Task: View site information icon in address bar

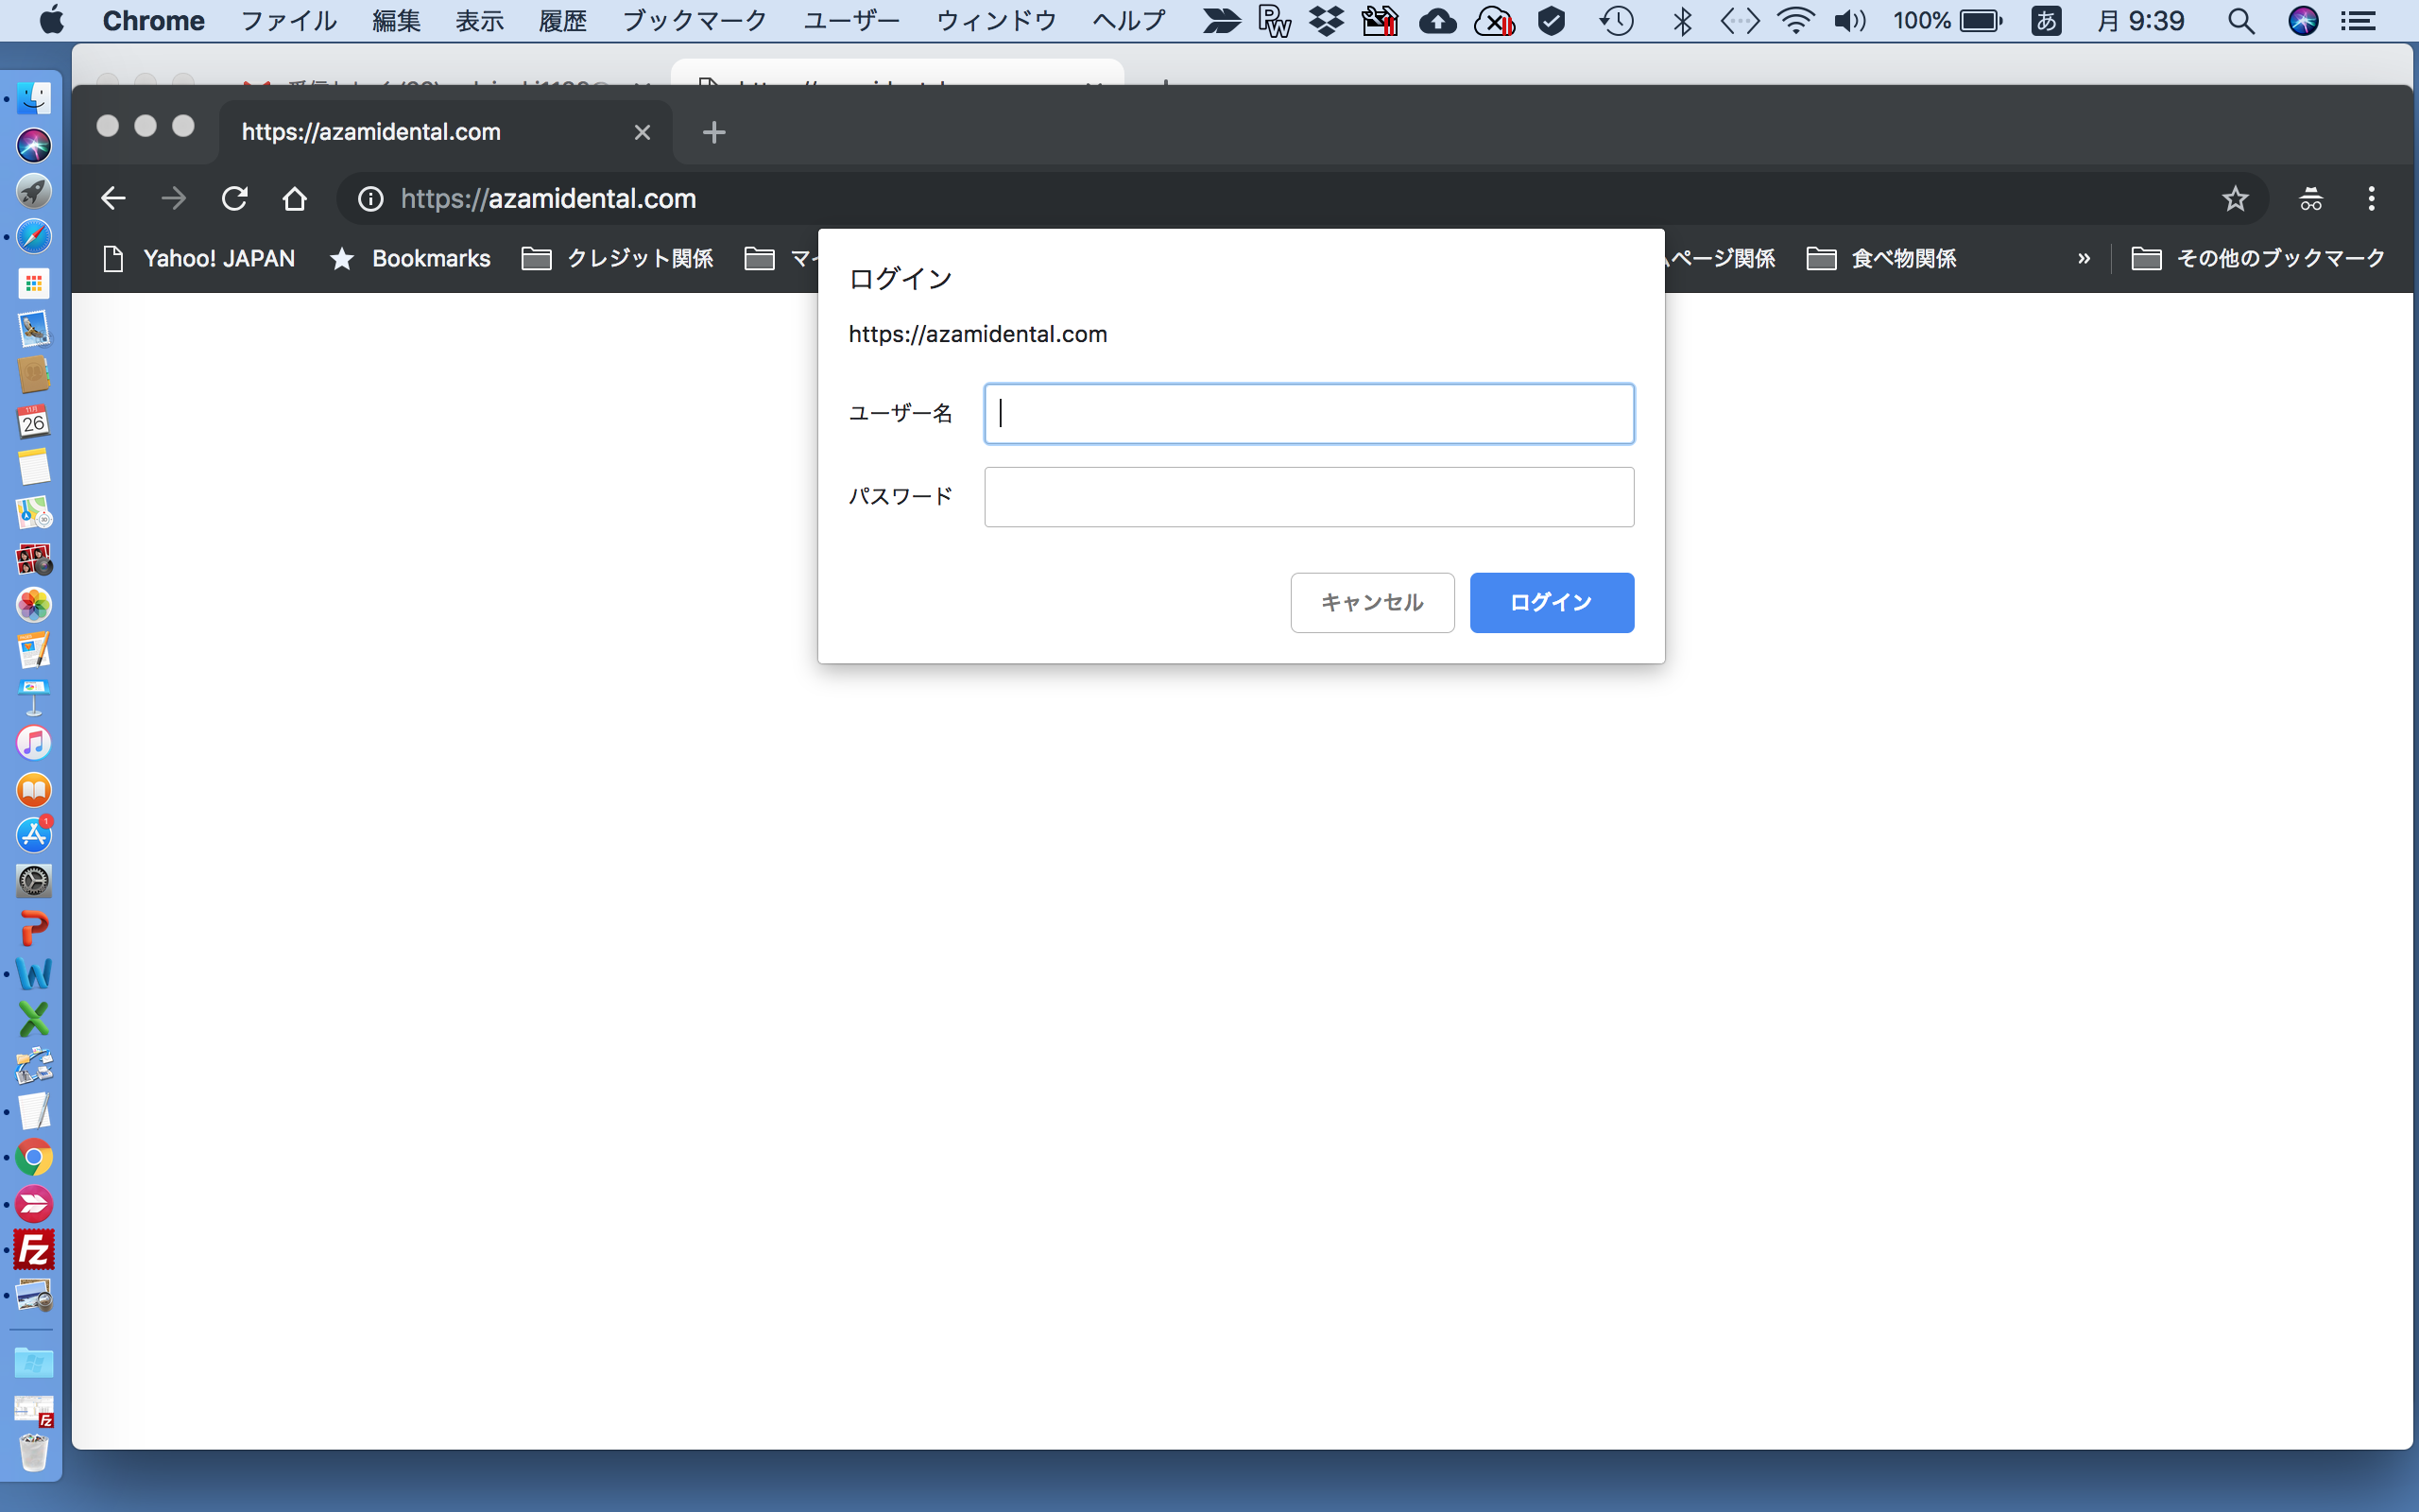Action: [370, 199]
